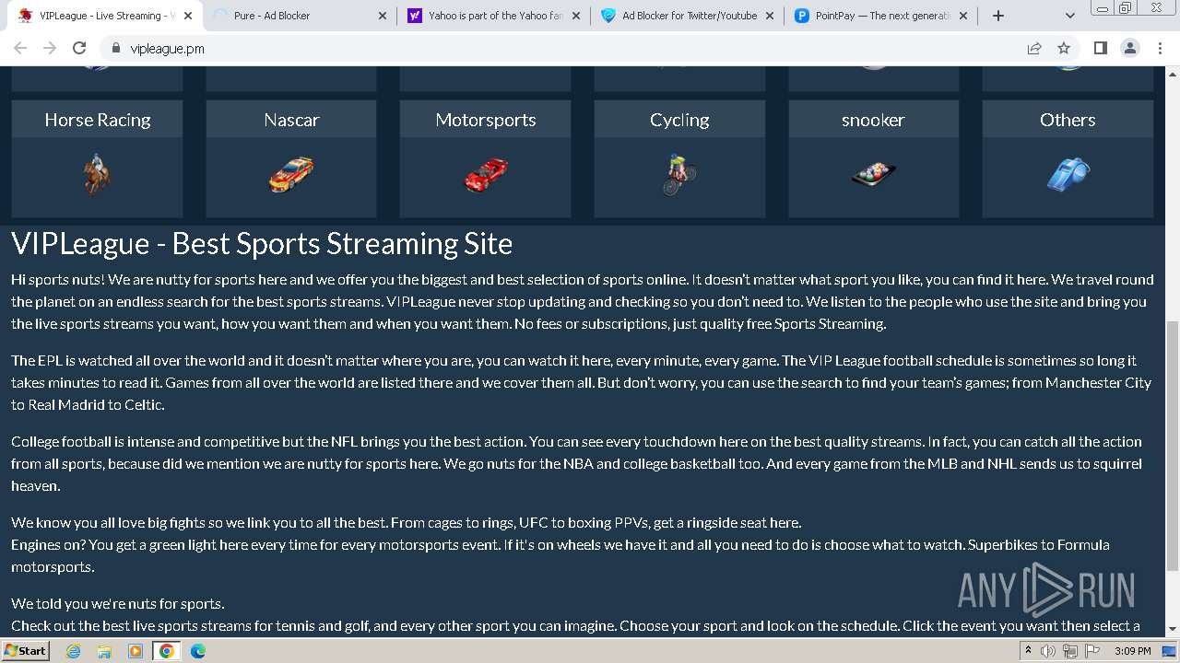Bookmark this page with the star icon
Viewport: 1180px width, 663px height.
pyautogui.click(x=1064, y=48)
